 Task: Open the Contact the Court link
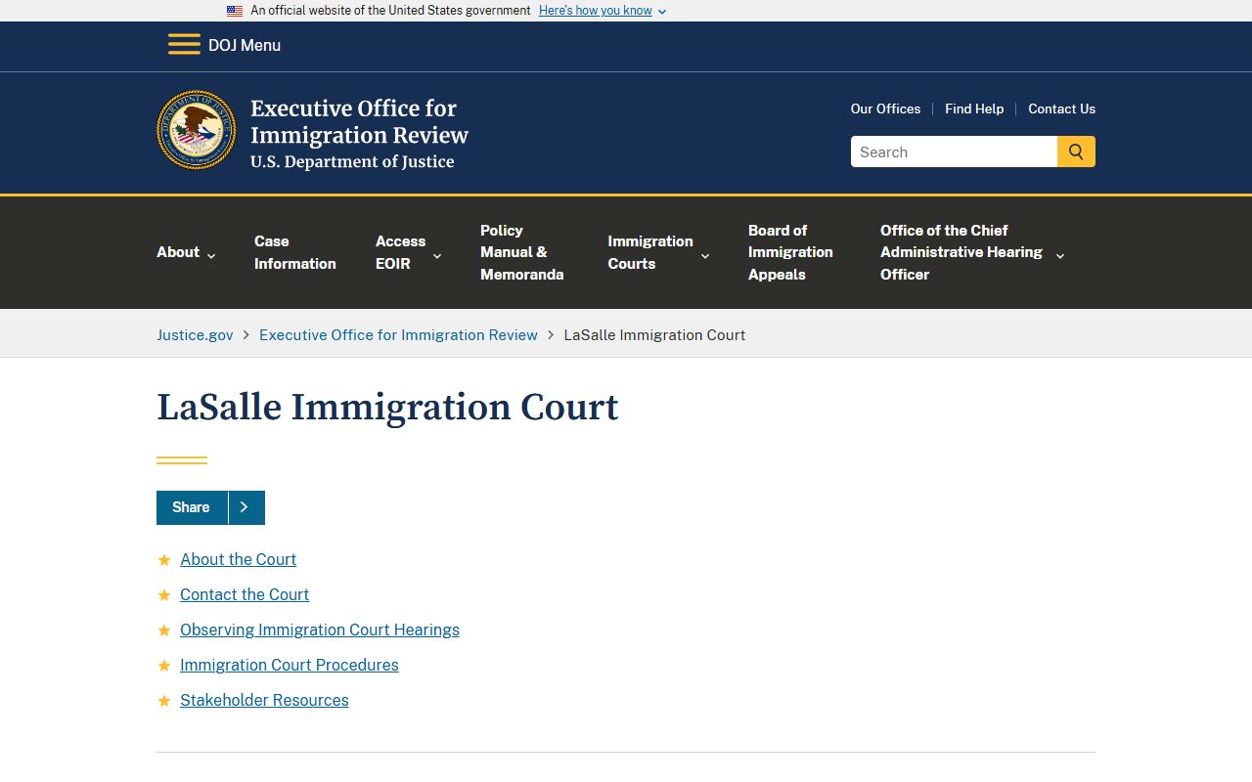[x=245, y=594]
